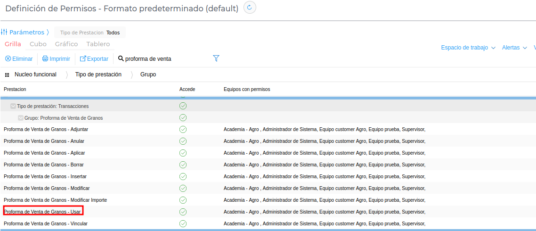Switch to the Gráfico tab
This screenshot has height=231, width=536.
66,44
